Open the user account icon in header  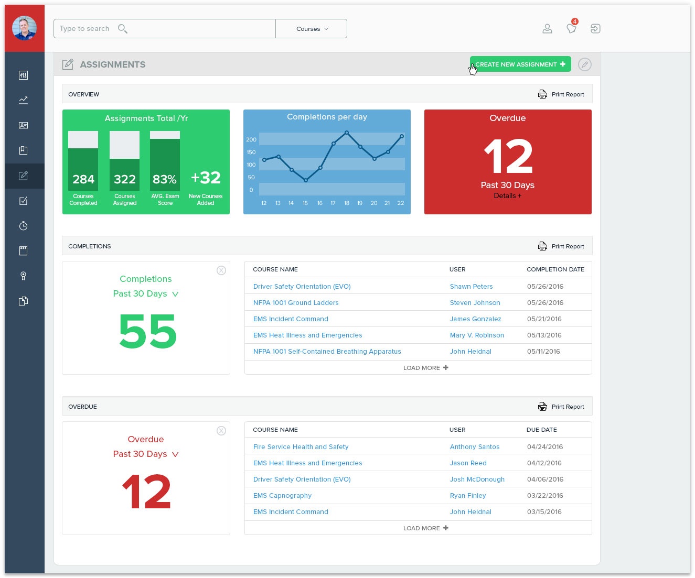(x=547, y=29)
